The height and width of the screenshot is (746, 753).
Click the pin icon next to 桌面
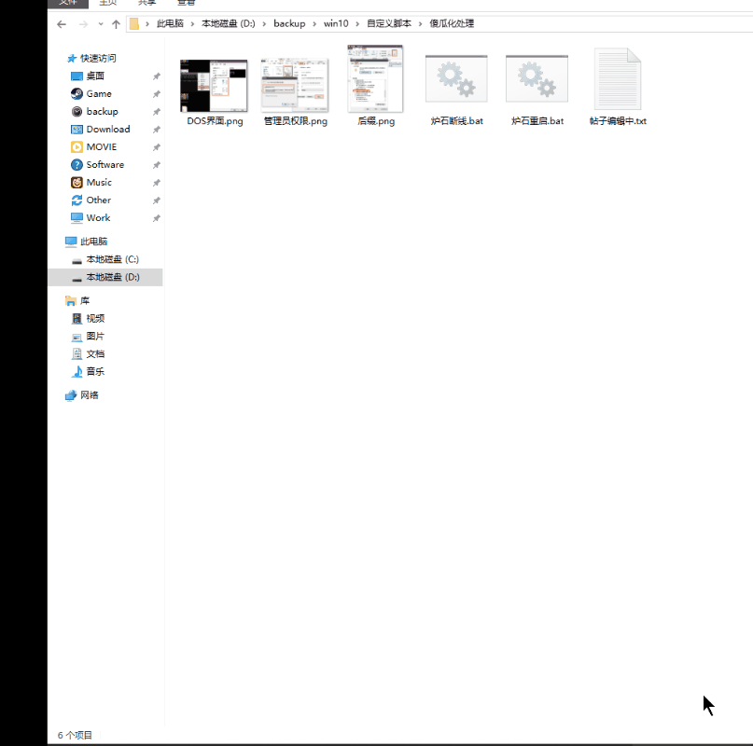(157, 76)
